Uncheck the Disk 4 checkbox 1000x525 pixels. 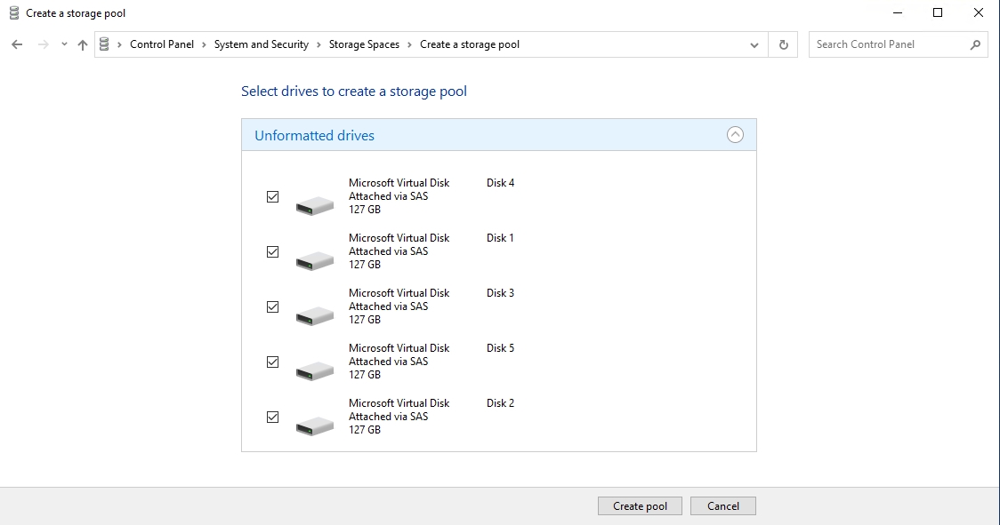(272, 196)
